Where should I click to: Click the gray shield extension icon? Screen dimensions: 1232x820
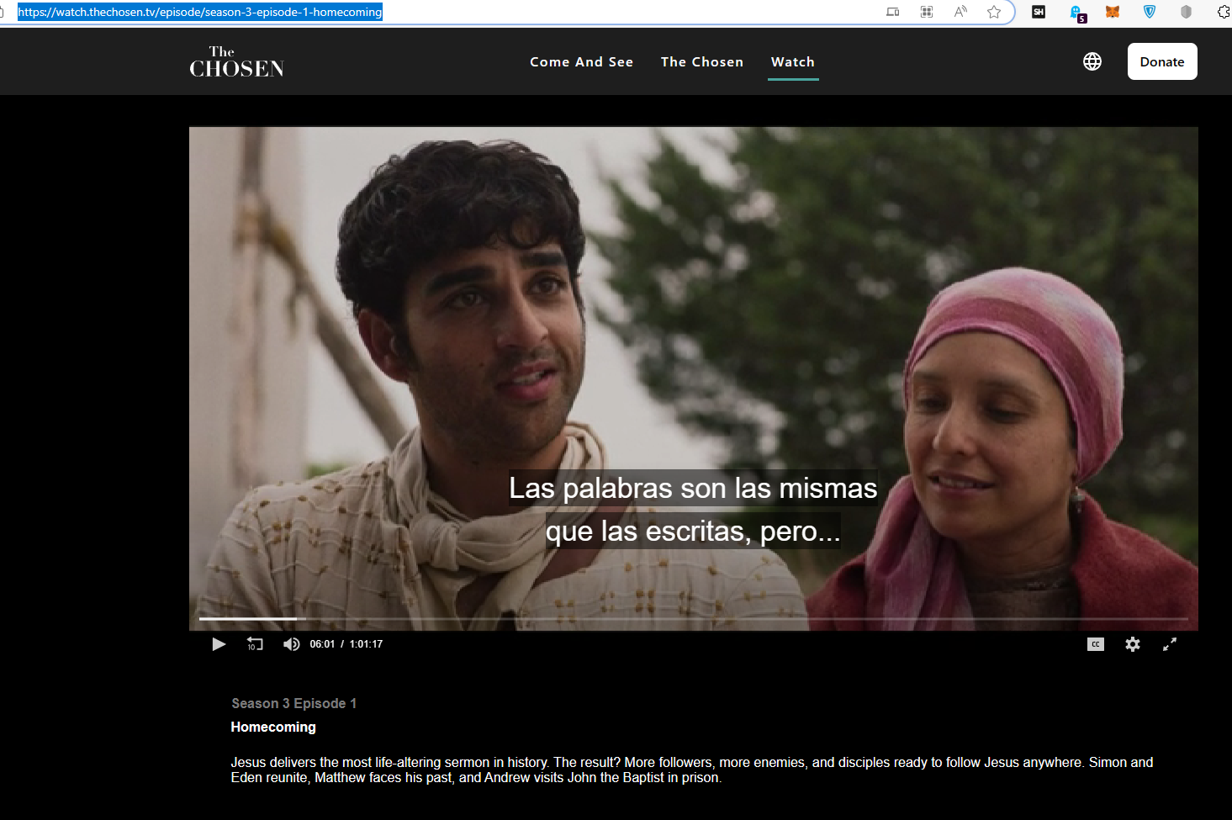(x=1186, y=12)
